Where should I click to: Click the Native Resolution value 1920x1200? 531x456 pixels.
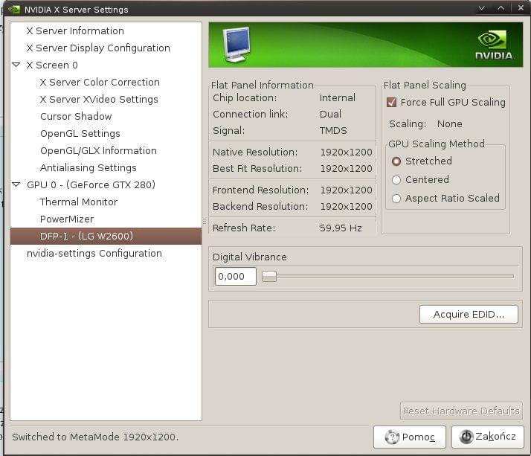point(346,152)
